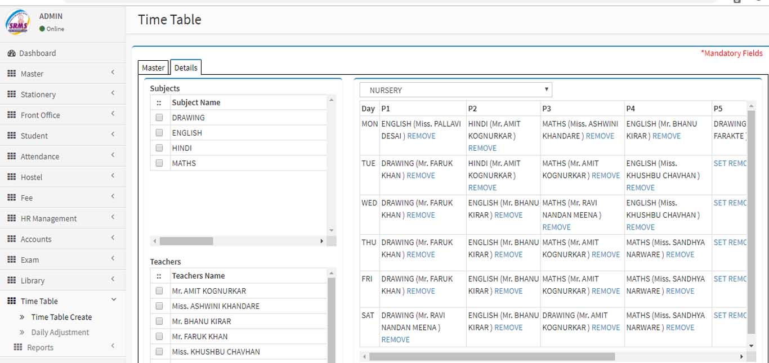Click the grid icon next to Reports
Viewport: 769px width, 363px height.
[x=18, y=348]
